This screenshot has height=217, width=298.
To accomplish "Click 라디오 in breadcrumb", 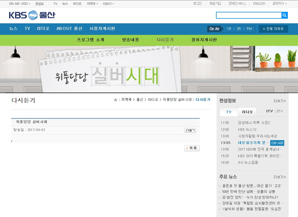I will 153,100.
